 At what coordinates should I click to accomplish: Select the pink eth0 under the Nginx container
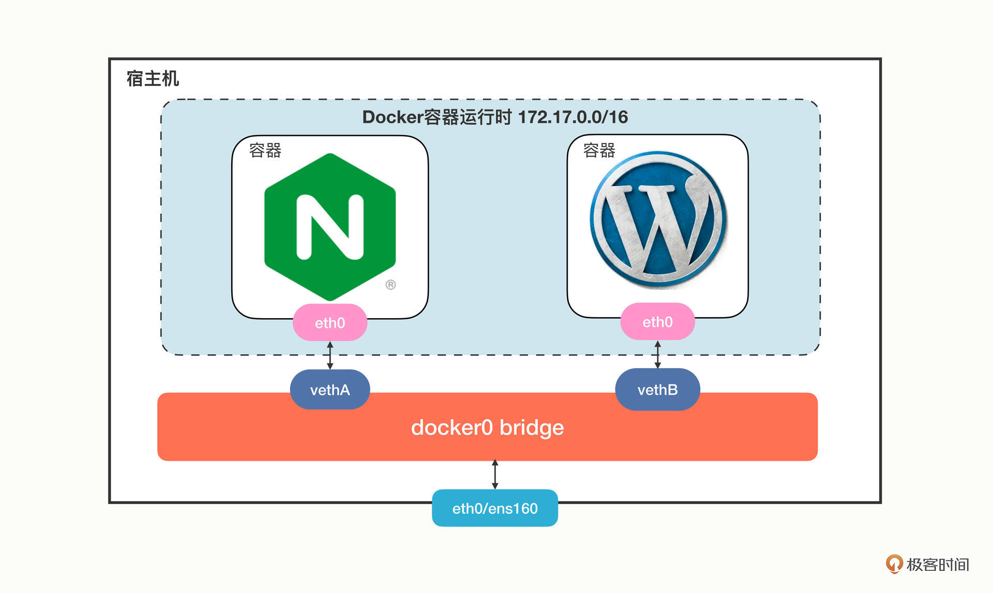tap(330, 323)
